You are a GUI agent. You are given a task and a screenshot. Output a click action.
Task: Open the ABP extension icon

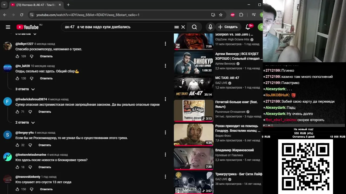click(x=232, y=15)
